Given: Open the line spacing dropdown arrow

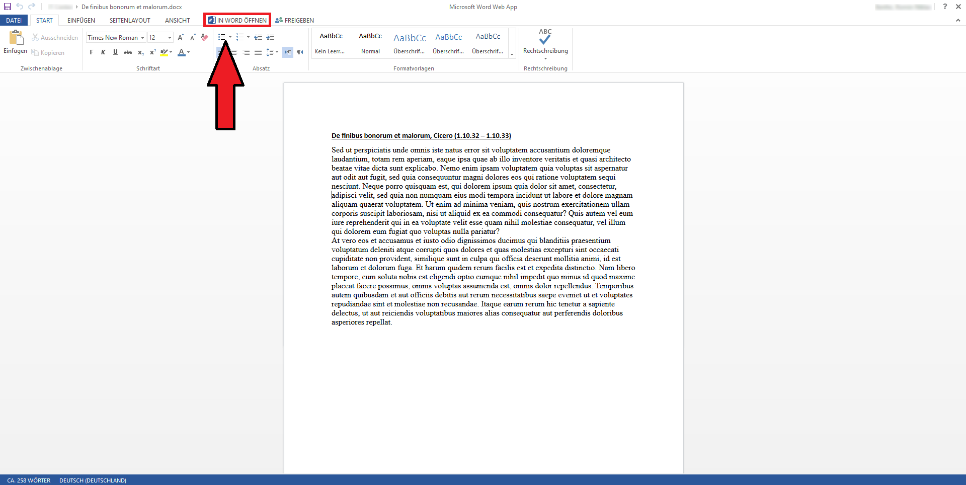Looking at the screenshot, I should click(x=277, y=52).
